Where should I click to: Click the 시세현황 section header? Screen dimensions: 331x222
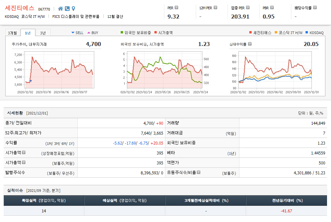(15, 113)
